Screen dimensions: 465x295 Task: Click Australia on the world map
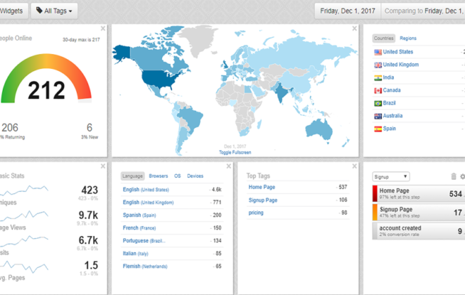(319, 129)
